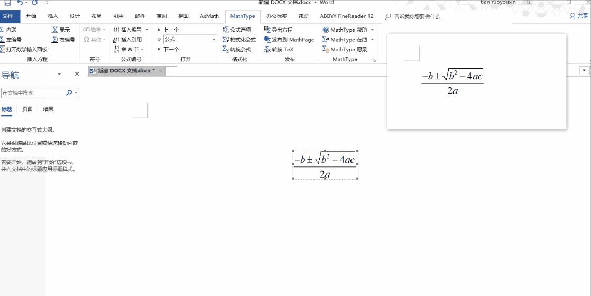Open the math input panel (打开数学输入面板)
Screen dimensions: 591x296
tap(24, 49)
